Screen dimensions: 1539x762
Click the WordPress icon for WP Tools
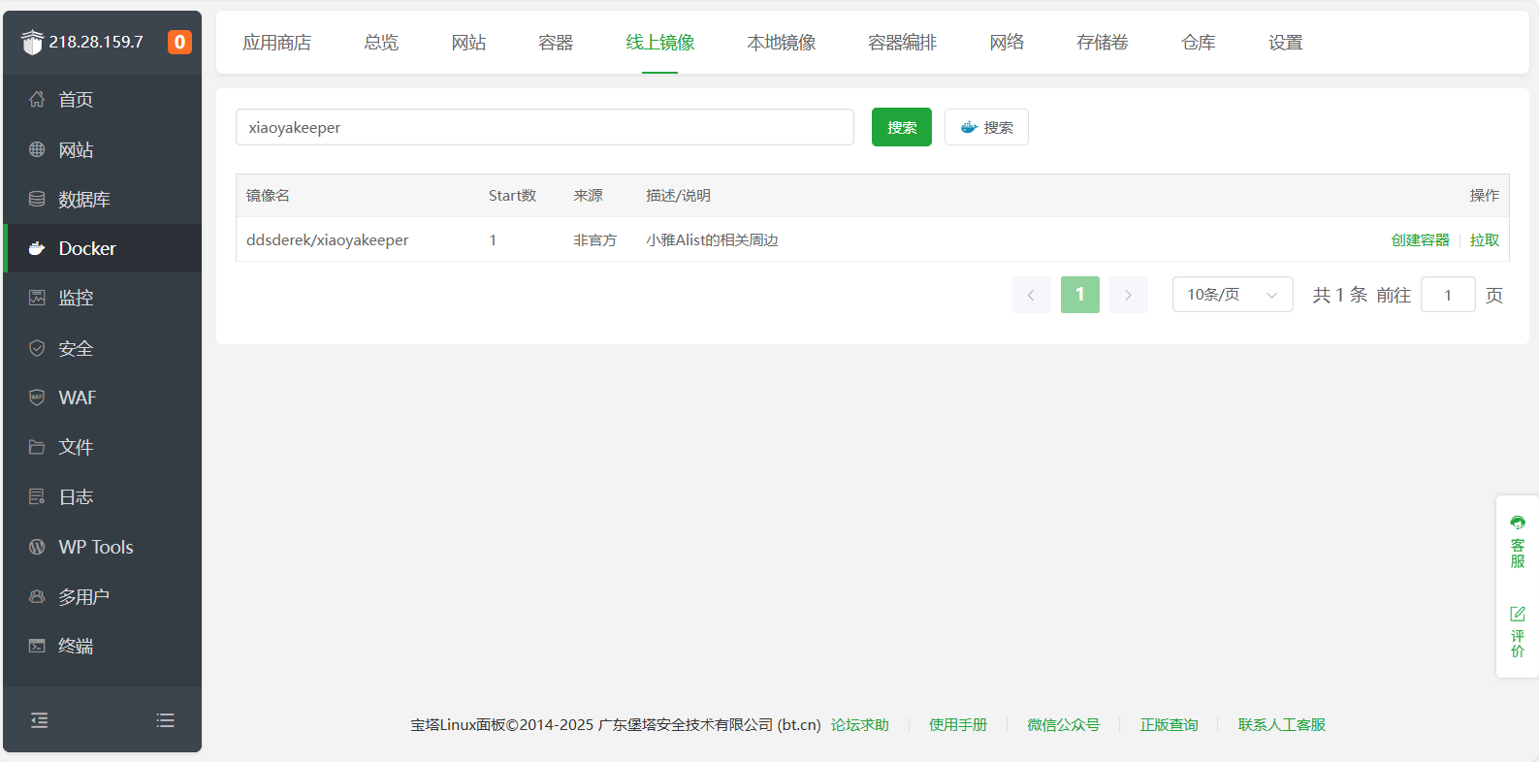click(37, 547)
